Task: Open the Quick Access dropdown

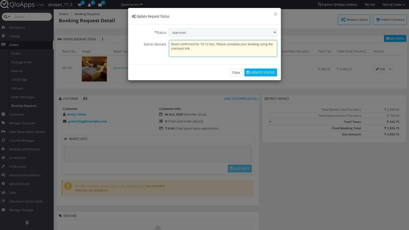Action: pos(132,5)
